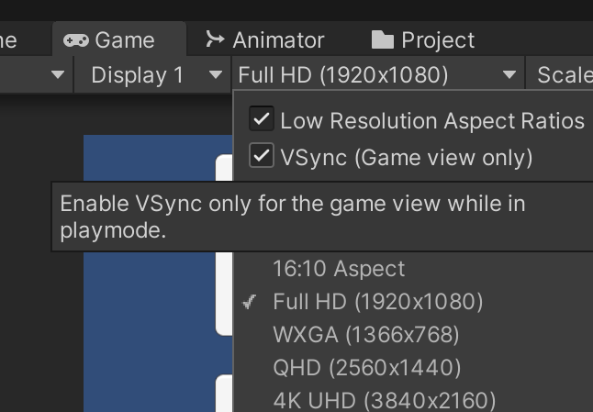593x412 pixels.
Task: Open the Display 1 dropdown
Action: coord(152,74)
